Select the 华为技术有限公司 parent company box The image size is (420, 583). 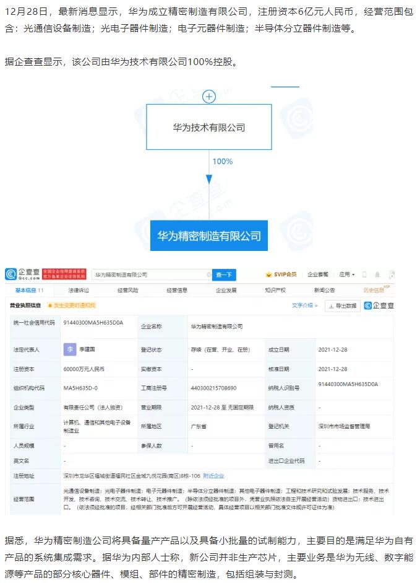coord(209,127)
